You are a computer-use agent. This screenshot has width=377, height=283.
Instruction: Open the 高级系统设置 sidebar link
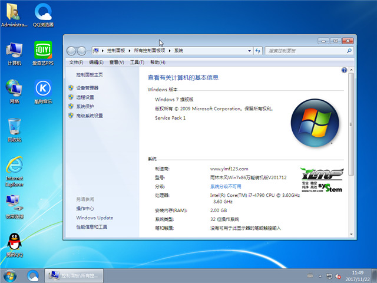pyautogui.click(x=89, y=116)
